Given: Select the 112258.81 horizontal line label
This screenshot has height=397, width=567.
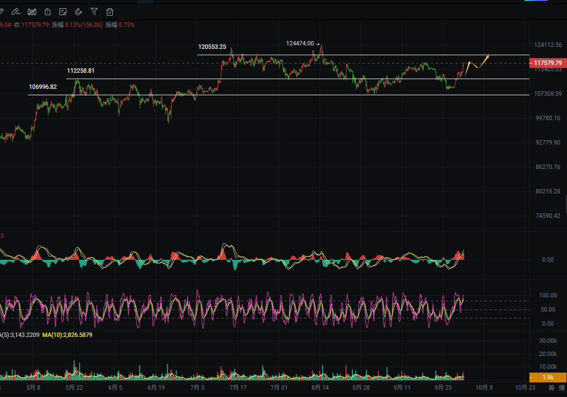Looking at the screenshot, I should 81,71.
